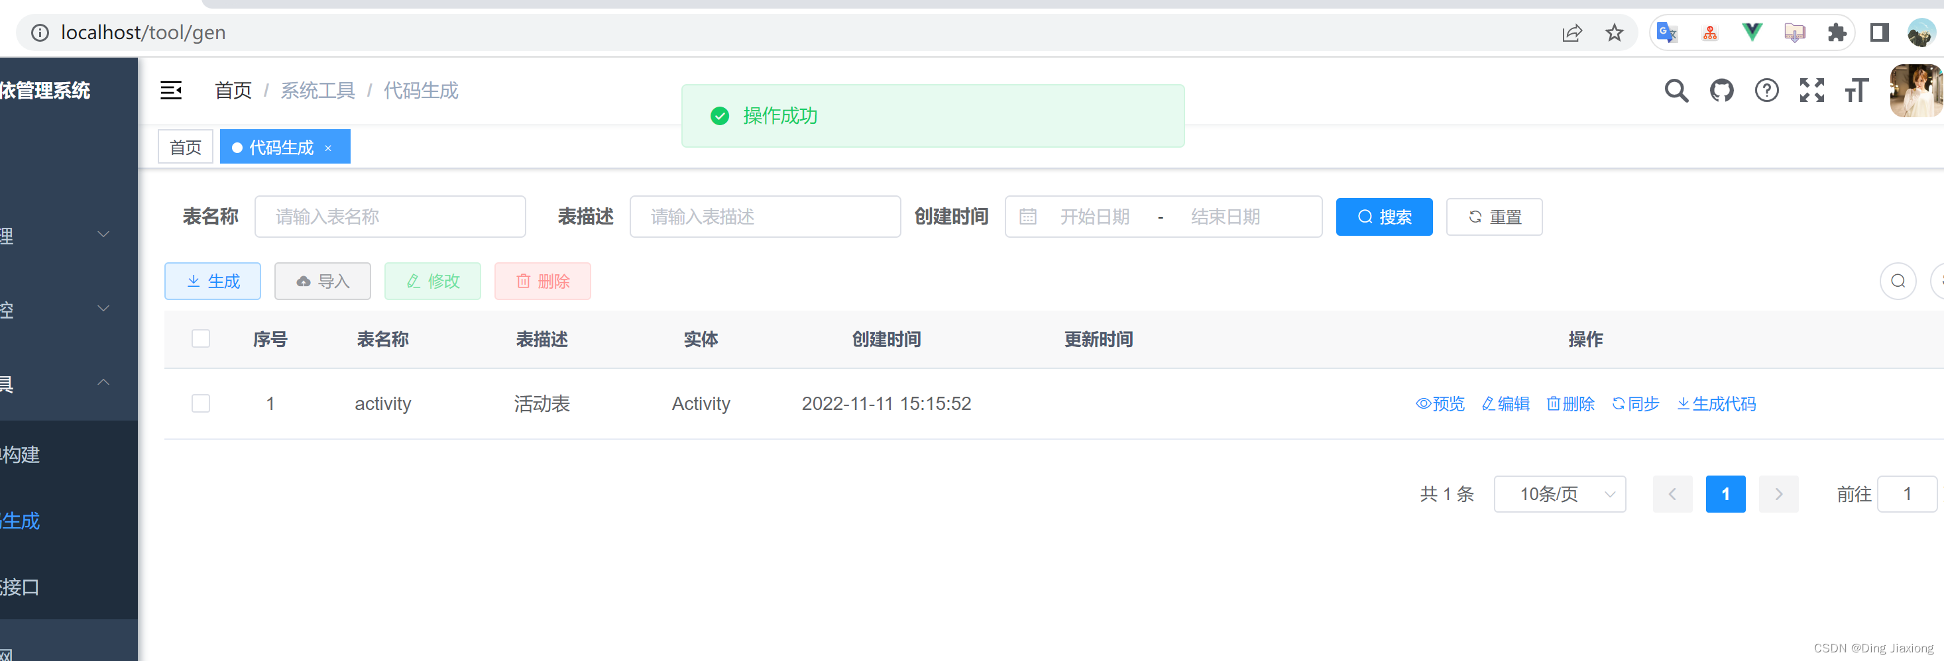The image size is (1944, 661).
Task: Select page 1 in pagination
Action: point(1725,493)
